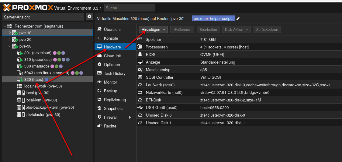The image size is (342, 162).
Task: Click the pve-20 node icon
Action: 15,40
